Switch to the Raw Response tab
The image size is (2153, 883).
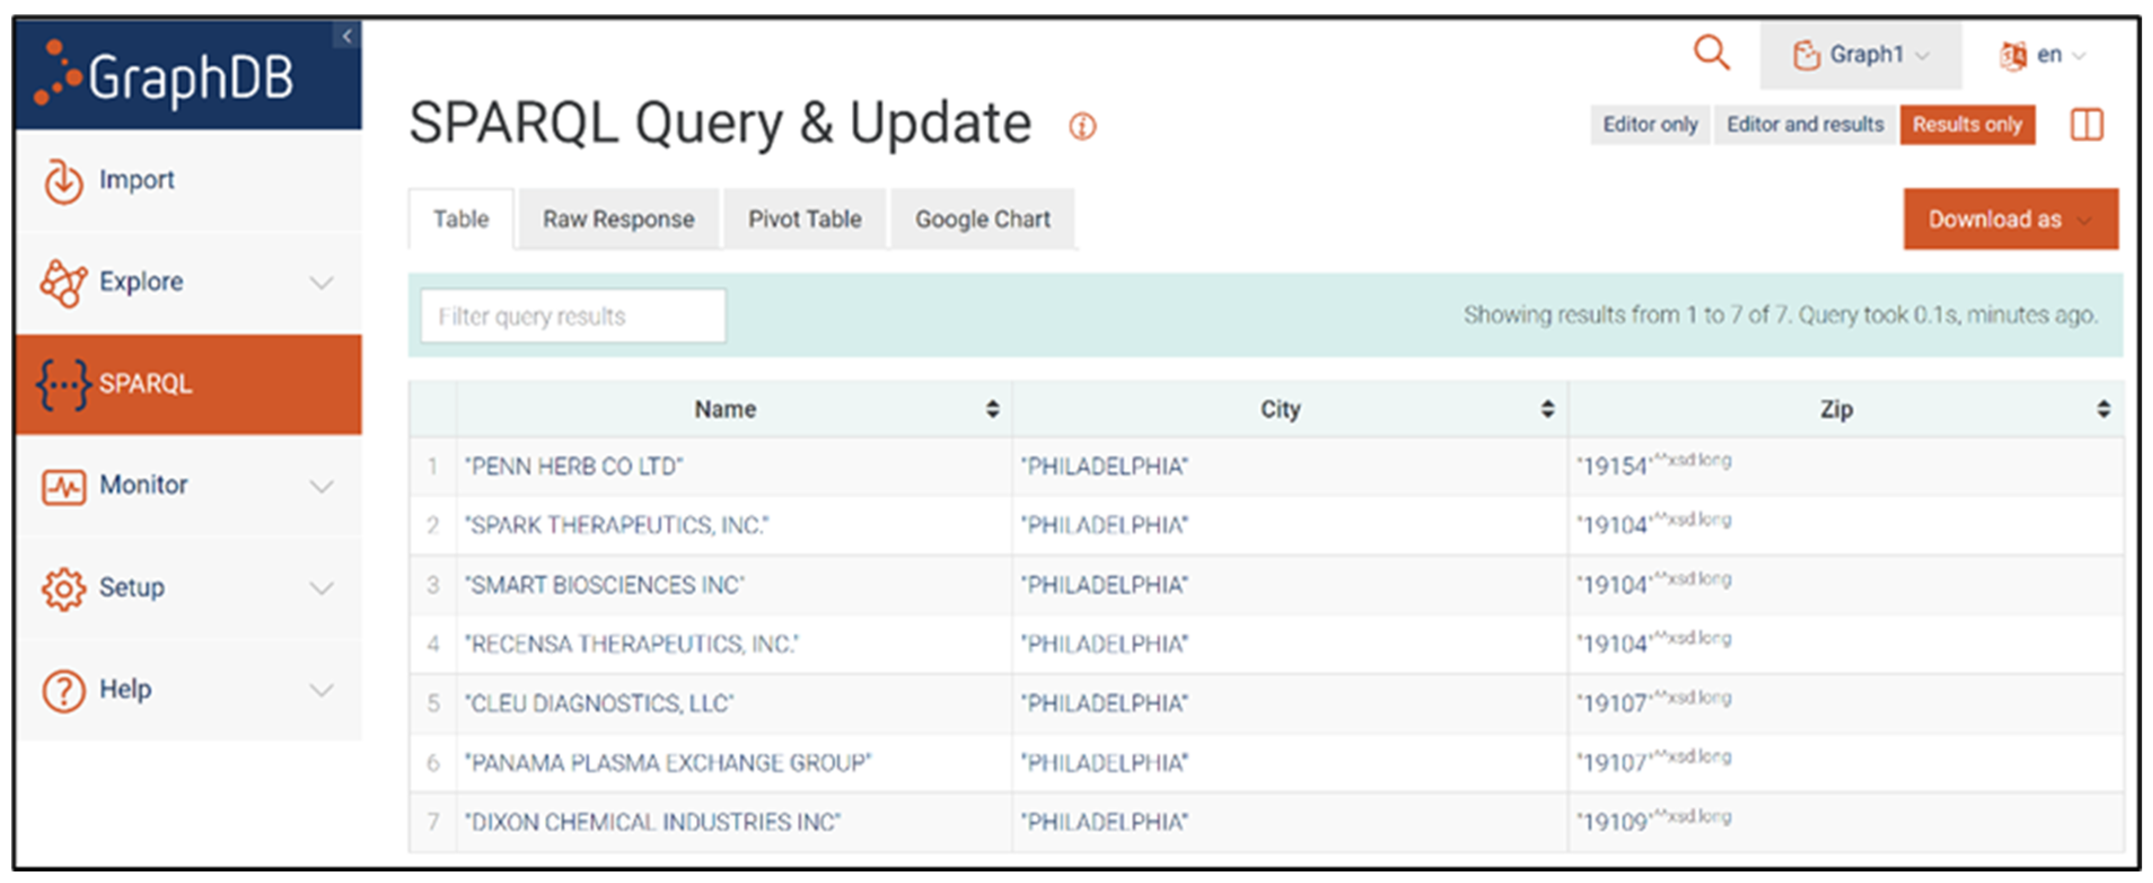pyautogui.click(x=618, y=220)
